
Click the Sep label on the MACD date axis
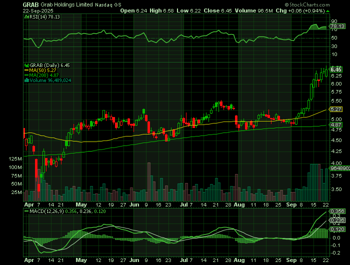[x=291, y=260]
